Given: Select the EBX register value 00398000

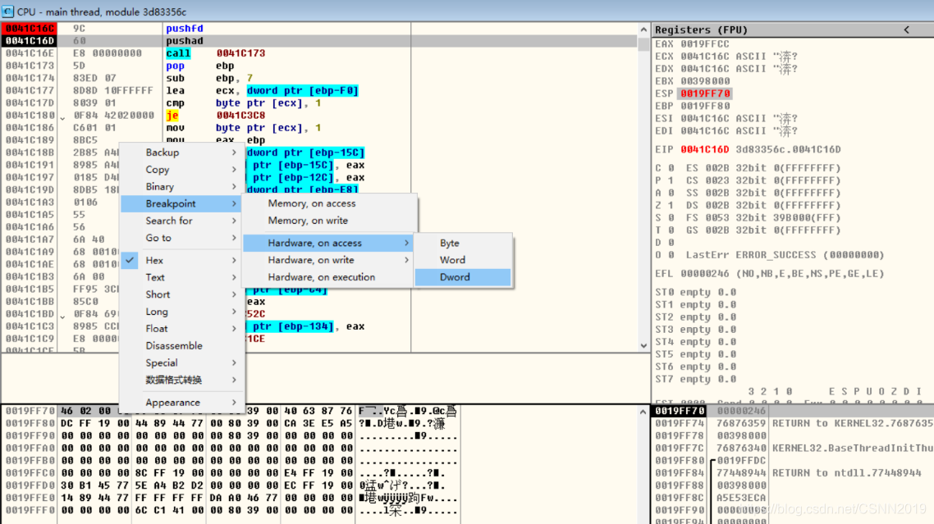Looking at the screenshot, I should point(705,81).
